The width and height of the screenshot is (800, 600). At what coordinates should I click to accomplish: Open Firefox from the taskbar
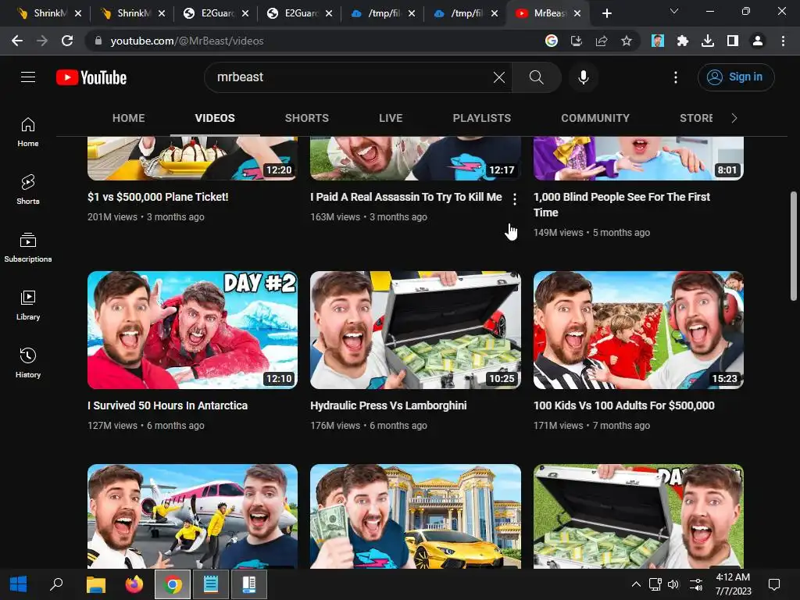pos(134,584)
